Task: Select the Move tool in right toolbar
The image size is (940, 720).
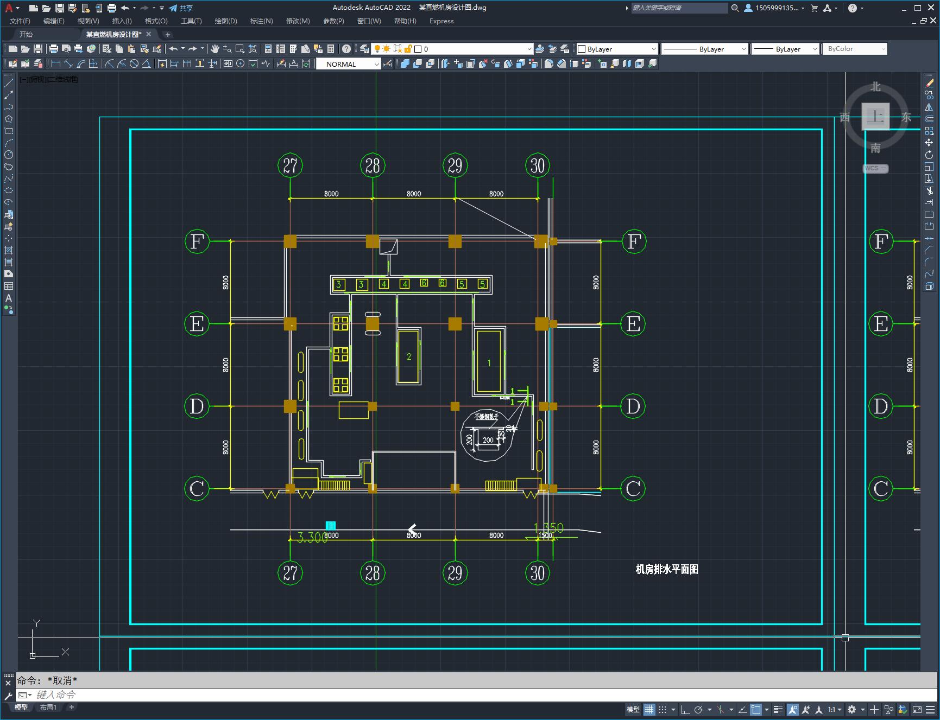Action: [929, 143]
